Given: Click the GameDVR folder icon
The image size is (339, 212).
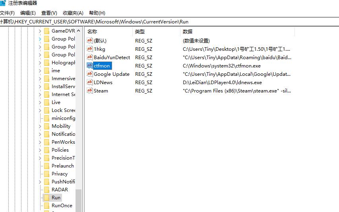Looking at the screenshot, I should [x=46, y=31].
